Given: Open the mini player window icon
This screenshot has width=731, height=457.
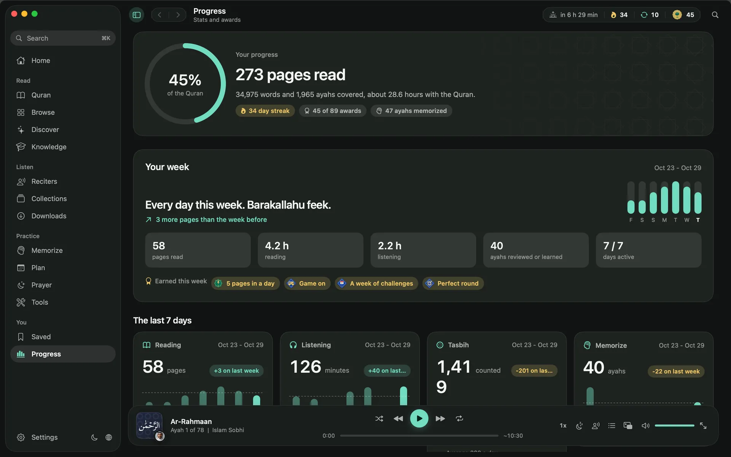Looking at the screenshot, I should click(x=628, y=426).
